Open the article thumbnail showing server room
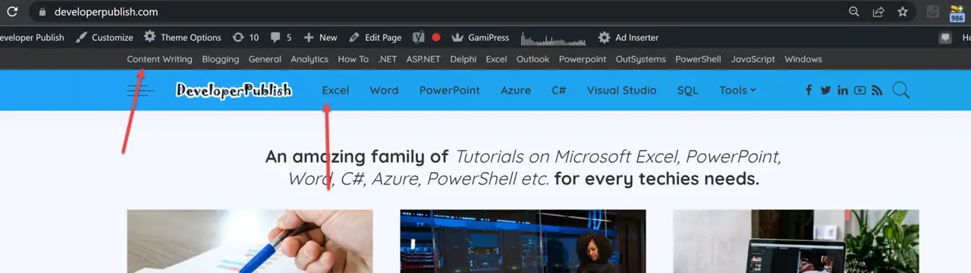 pos(523,241)
